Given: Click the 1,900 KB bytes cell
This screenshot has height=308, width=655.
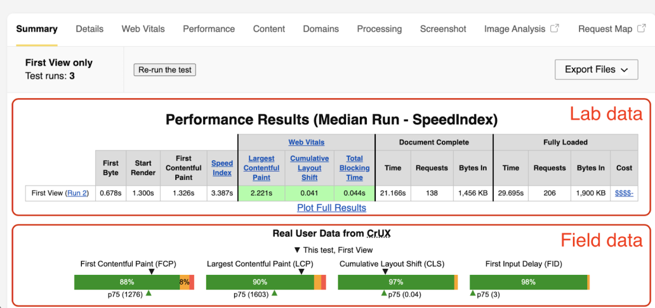Looking at the screenshot, I should [x=591, y=193].
